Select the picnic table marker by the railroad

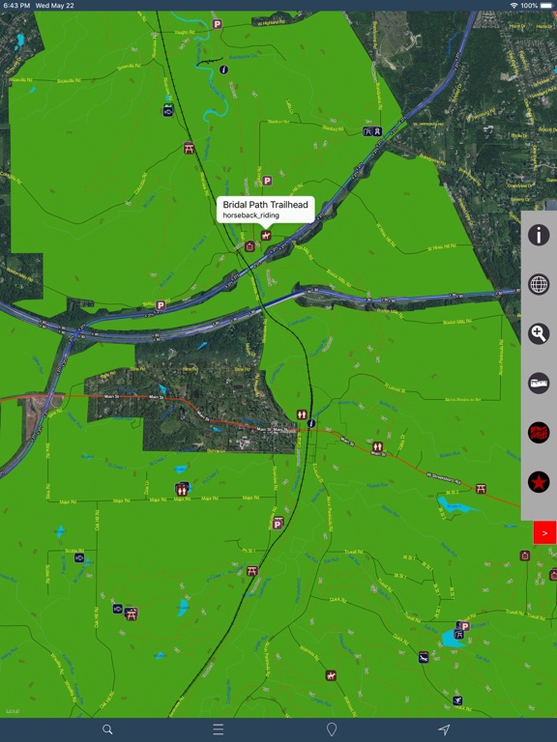click(x=189, y=148)
